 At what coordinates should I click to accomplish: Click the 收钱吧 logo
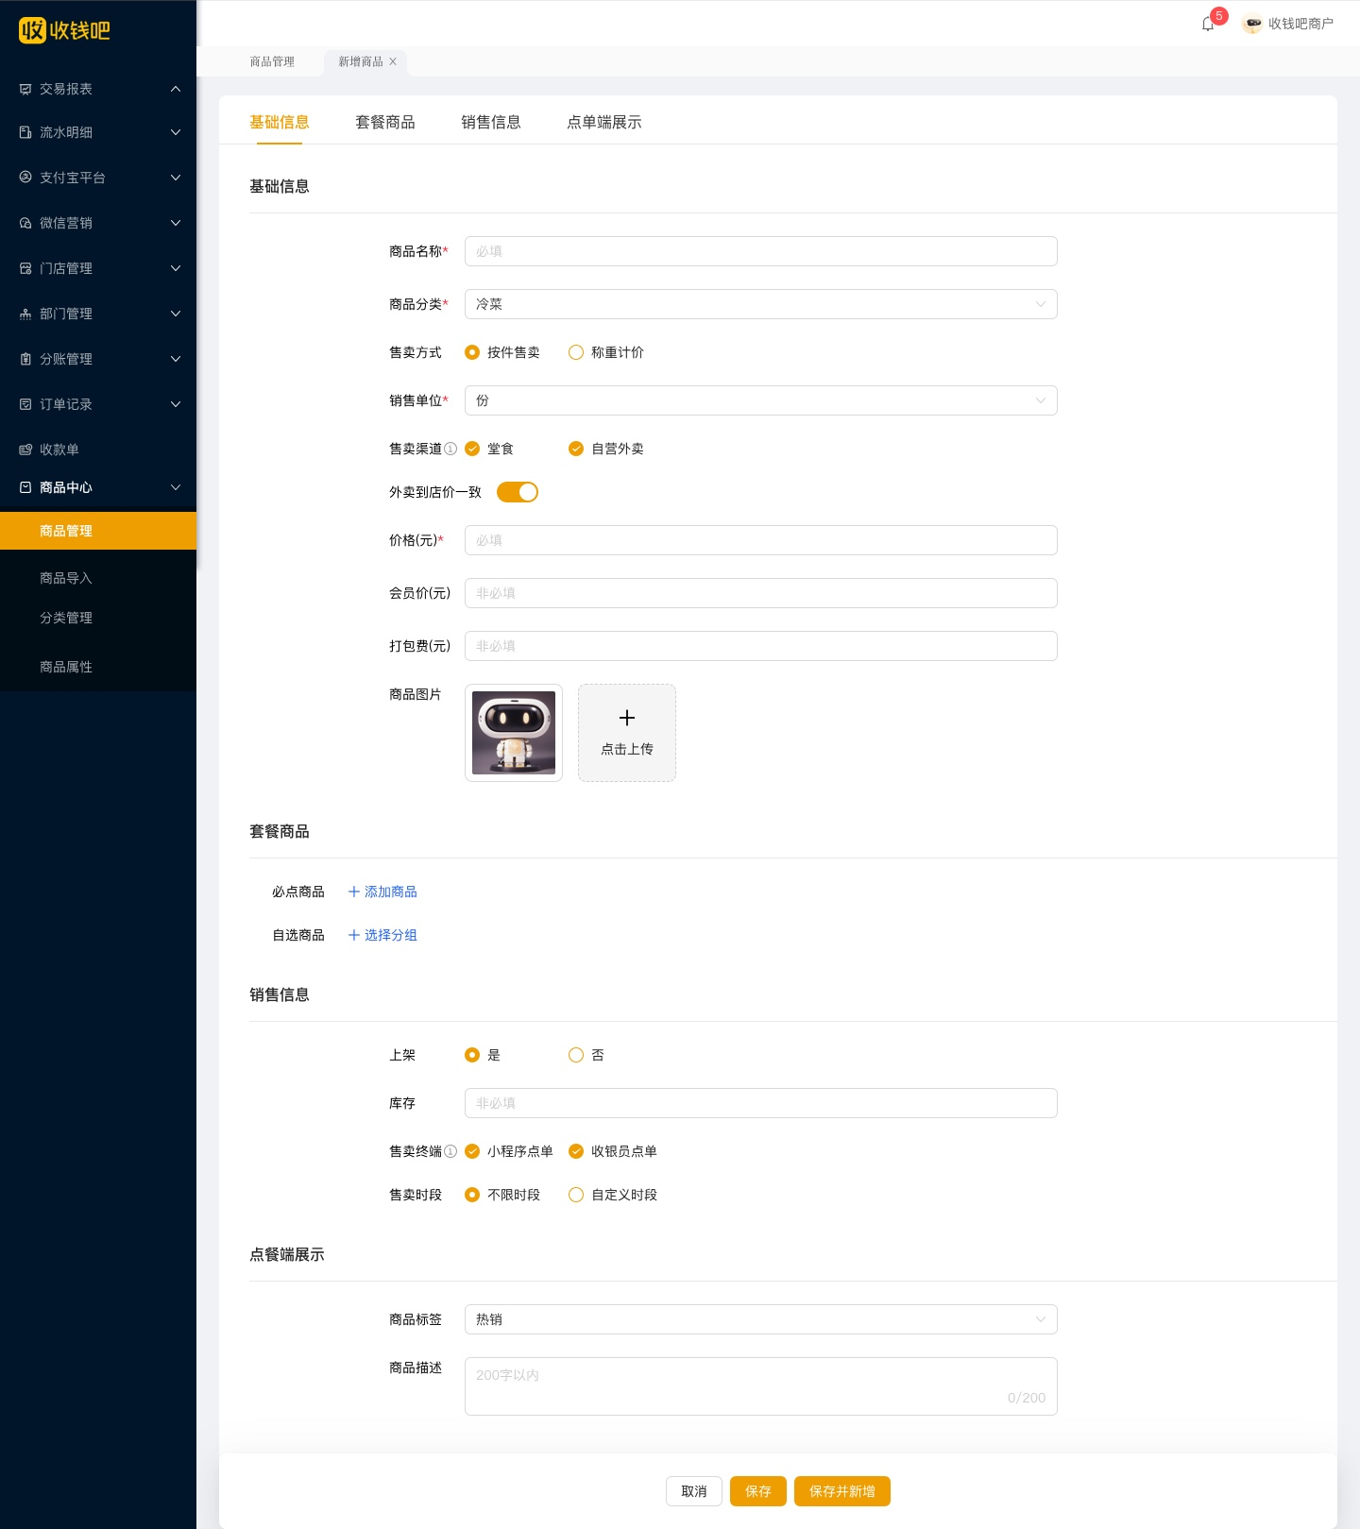[x=64, y=30]
